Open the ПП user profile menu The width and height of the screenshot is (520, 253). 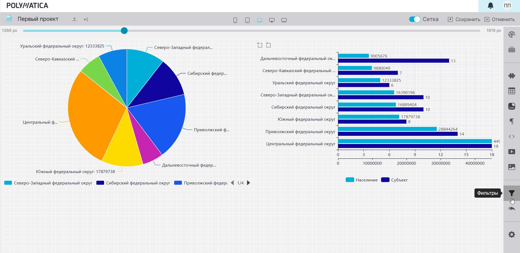point(507,6)
